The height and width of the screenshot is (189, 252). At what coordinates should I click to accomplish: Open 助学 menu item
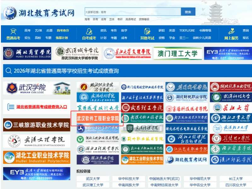(124, 31)
